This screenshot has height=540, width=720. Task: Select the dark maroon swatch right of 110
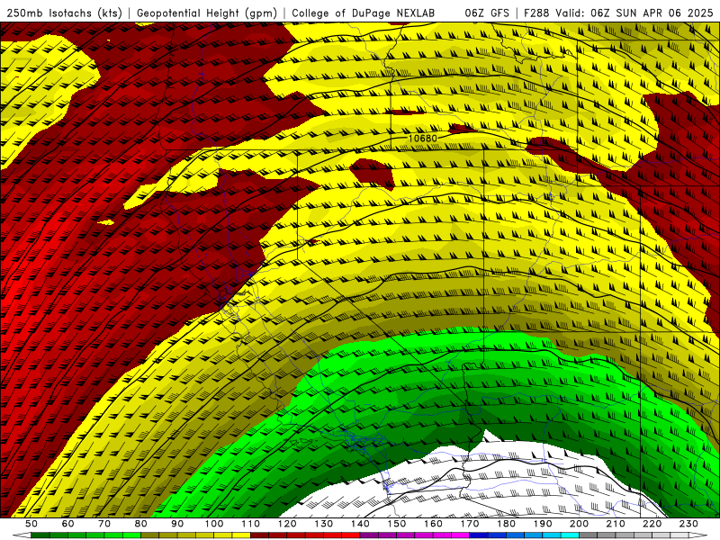pyautogui.click(x=259, y=535)
